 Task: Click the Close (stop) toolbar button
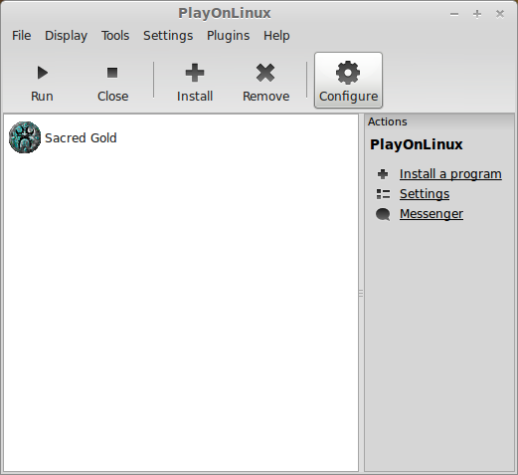[x=112, y=81]
